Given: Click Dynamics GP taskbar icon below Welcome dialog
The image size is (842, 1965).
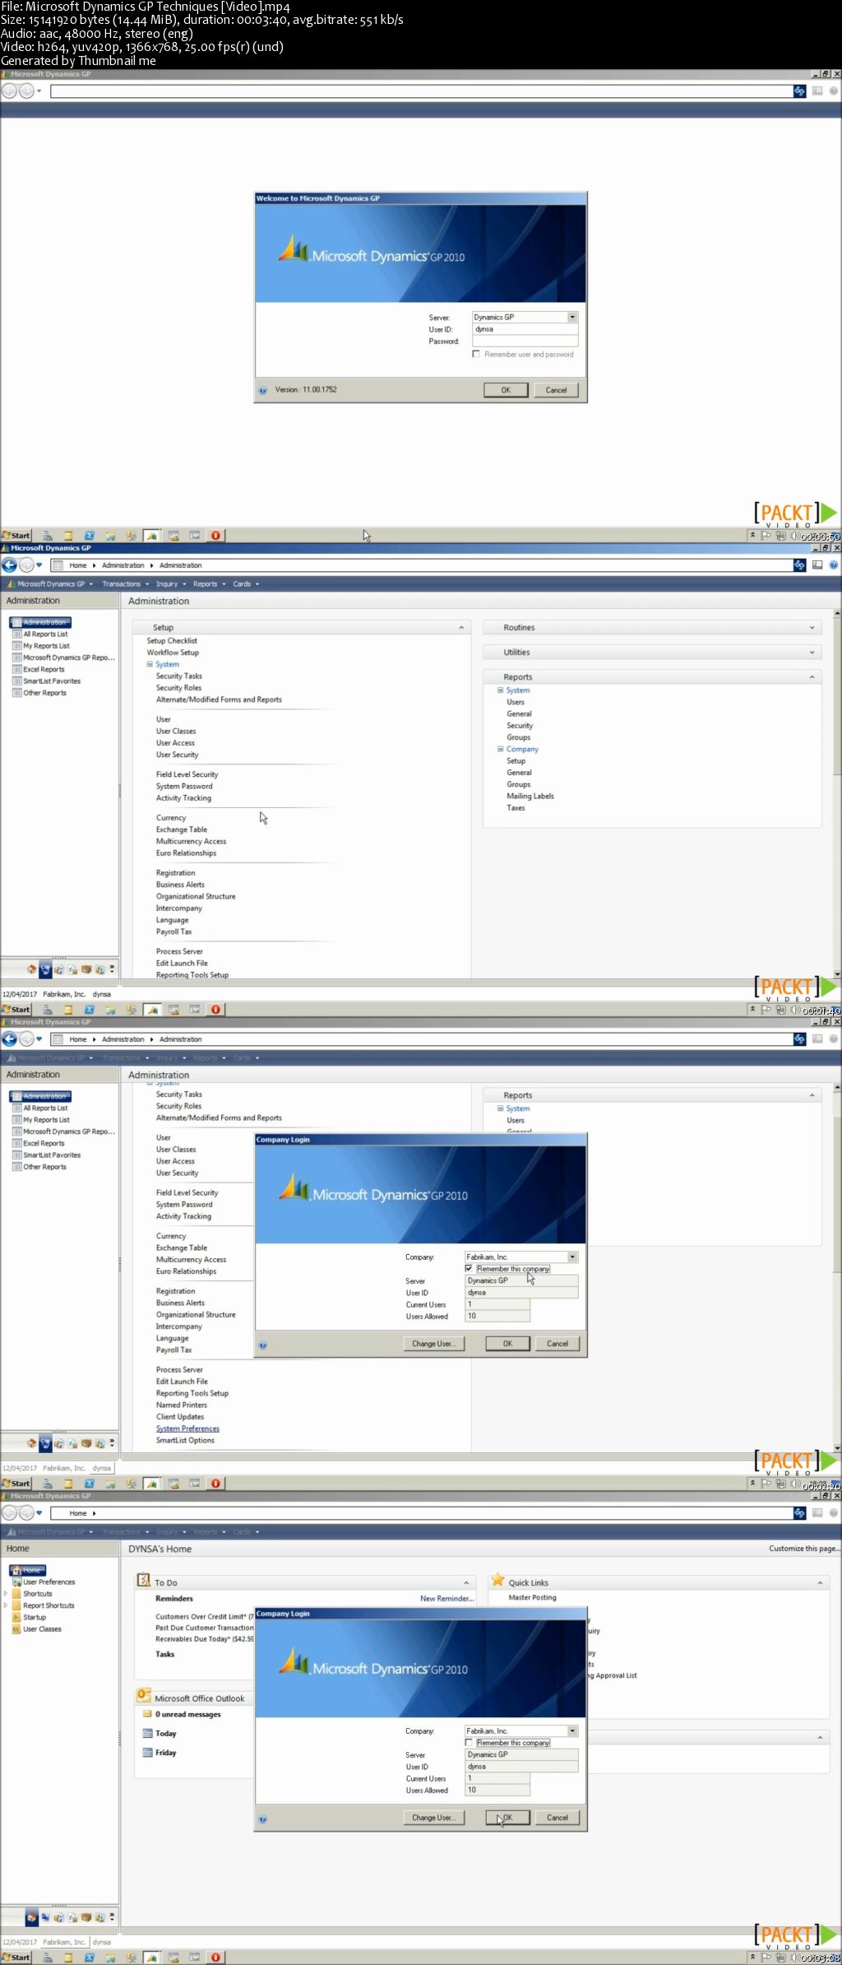Looking at the screenshot, I should (x=152, y=536).
